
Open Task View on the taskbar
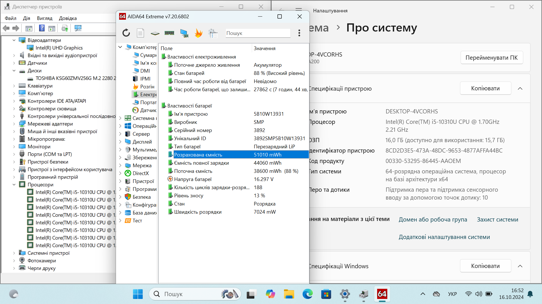pos(251,294)
